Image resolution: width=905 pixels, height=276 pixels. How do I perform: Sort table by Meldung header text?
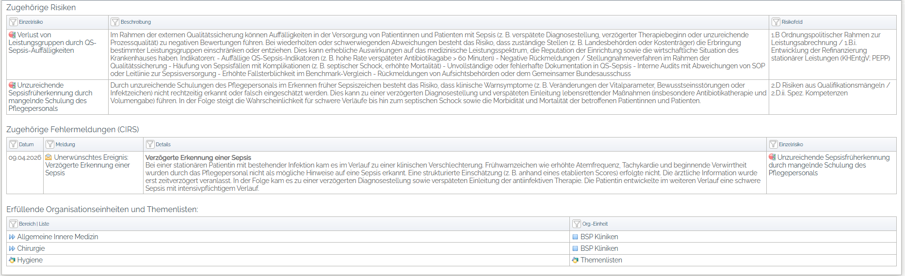(65, 144)
